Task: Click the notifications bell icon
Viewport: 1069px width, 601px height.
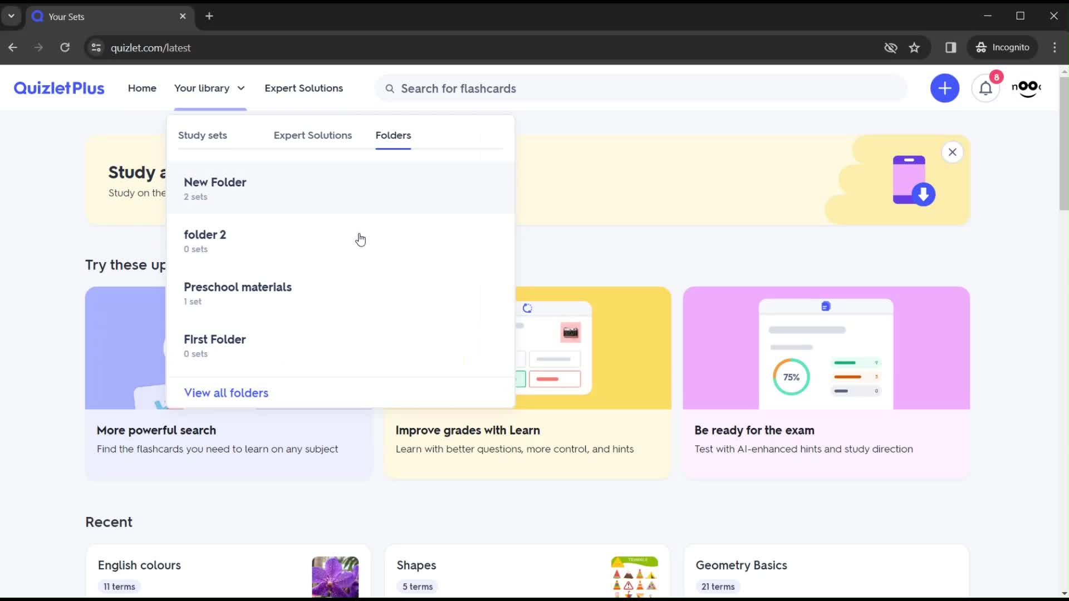Action: pos(985,88)
